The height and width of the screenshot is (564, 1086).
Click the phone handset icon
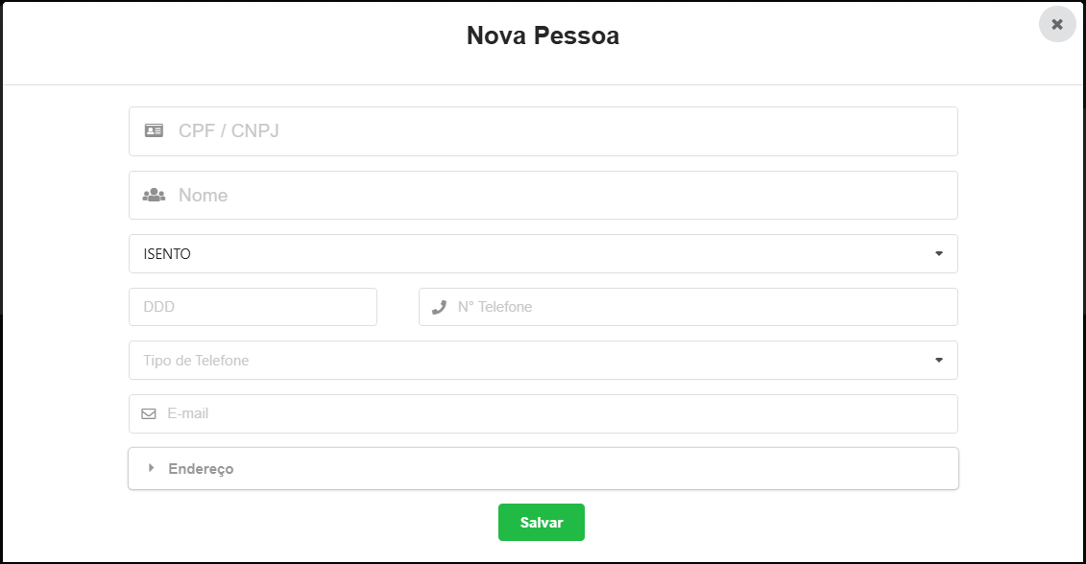pos(440,307)
